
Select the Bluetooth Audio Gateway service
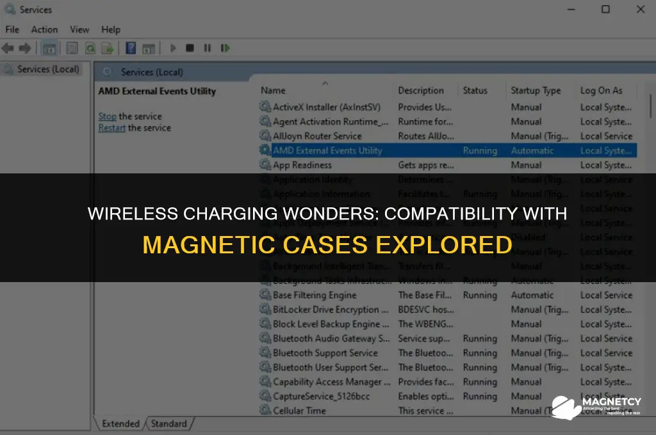pos(448,338)
